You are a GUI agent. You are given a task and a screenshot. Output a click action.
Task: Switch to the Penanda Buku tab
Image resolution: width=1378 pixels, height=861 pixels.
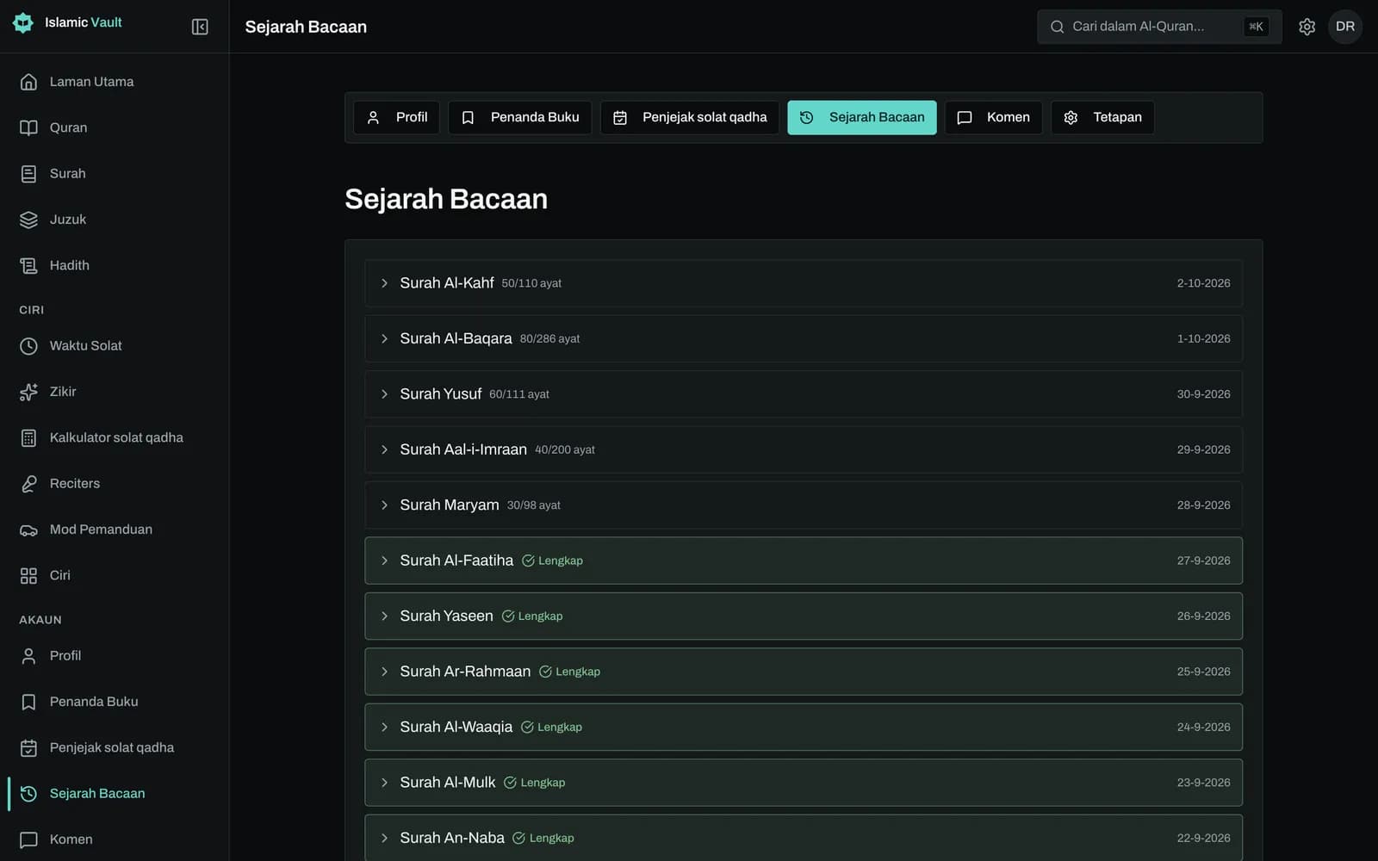click(x=520, y=117)
